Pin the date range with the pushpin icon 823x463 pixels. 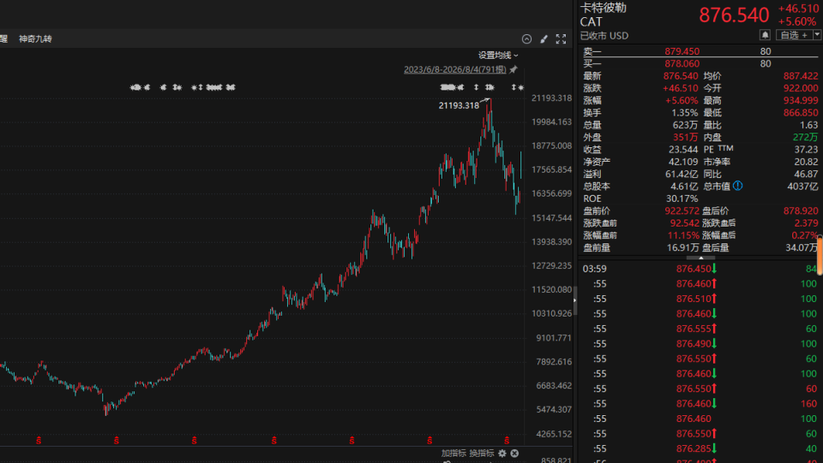(x=514, y=69)
